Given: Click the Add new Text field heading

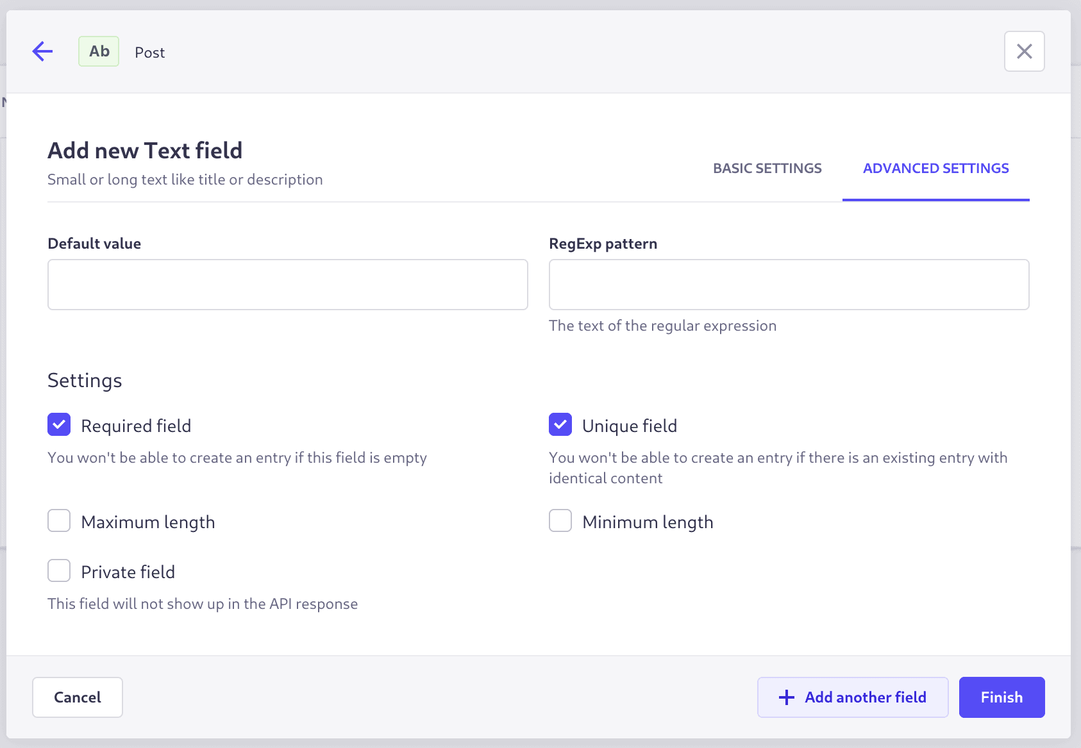Looking at the screenshot, I should coord(144,150).
